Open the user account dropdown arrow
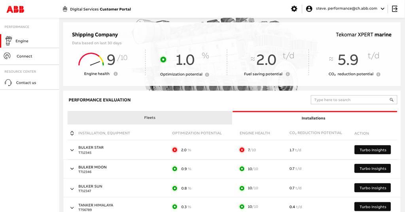Screen dimensions: 405x212 382,9
